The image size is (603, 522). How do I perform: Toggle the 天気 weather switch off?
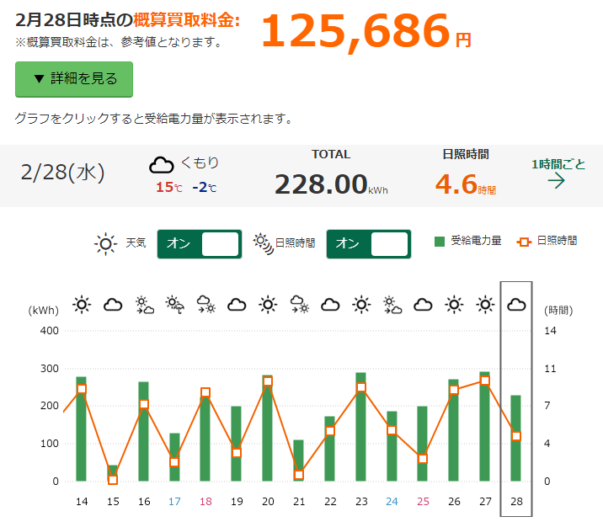click(x=200, y=244)
